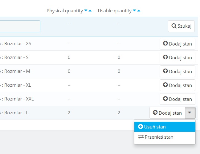Click the transfer arrows icon beside Przenieś stan

141,137
